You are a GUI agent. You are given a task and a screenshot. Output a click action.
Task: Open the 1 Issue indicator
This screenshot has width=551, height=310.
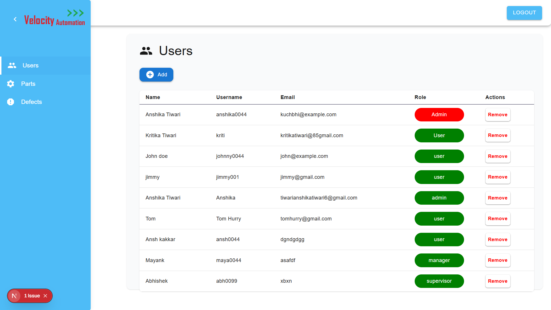tap(32, 296)
